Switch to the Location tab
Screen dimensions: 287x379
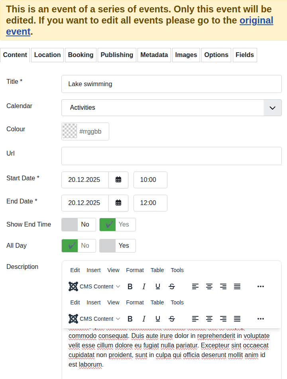[47, 55]
